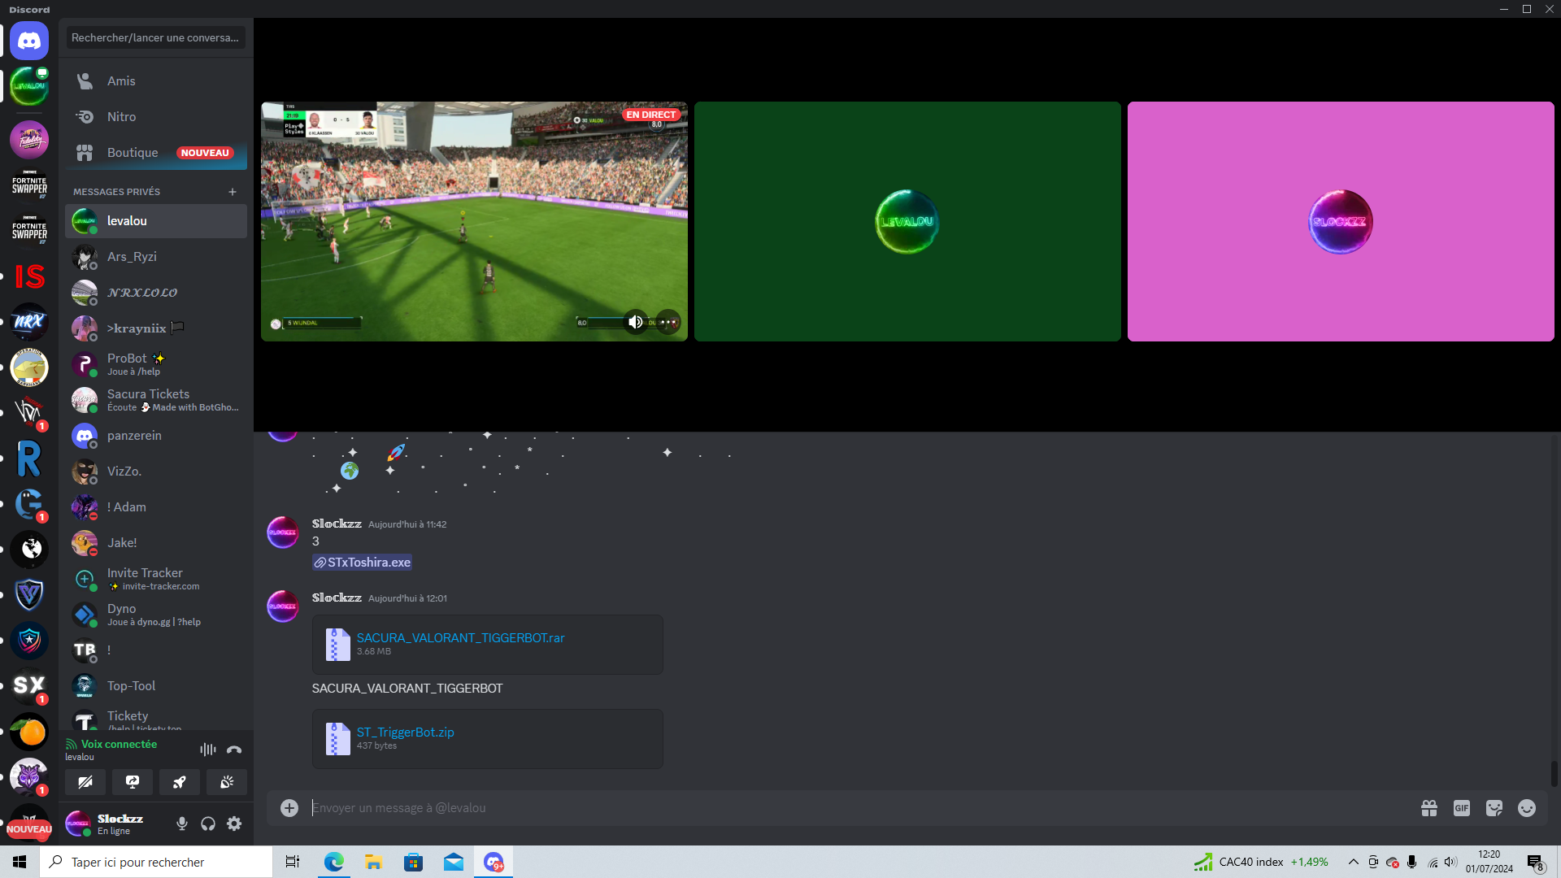
Task: Open the stream's three-dot options menu
Action: point(668,323)
